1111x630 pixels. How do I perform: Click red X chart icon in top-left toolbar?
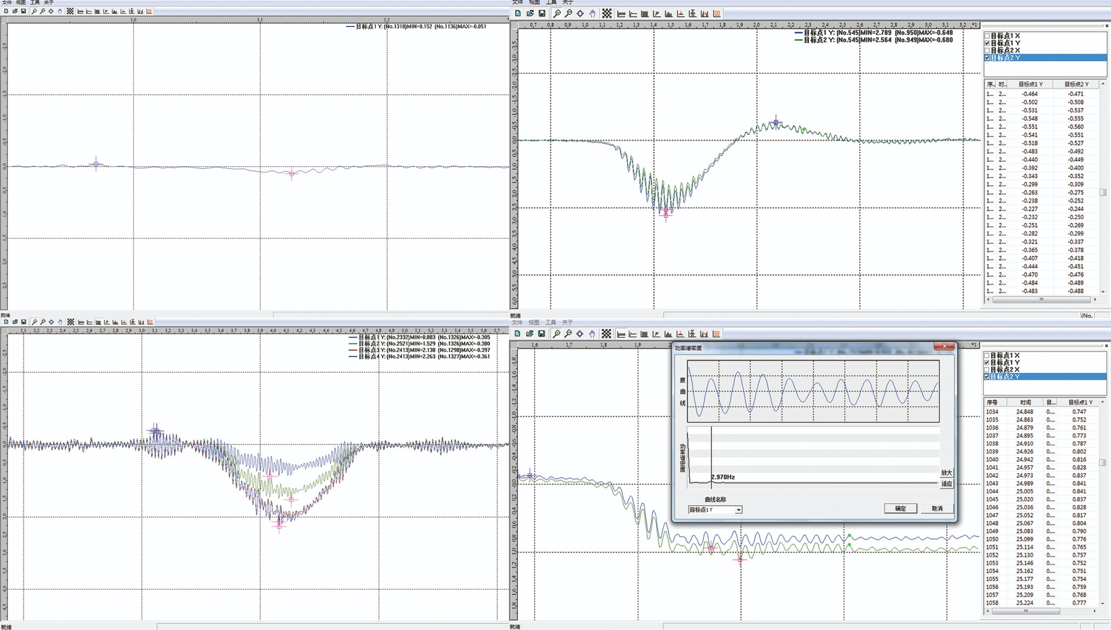click(150, 11)
